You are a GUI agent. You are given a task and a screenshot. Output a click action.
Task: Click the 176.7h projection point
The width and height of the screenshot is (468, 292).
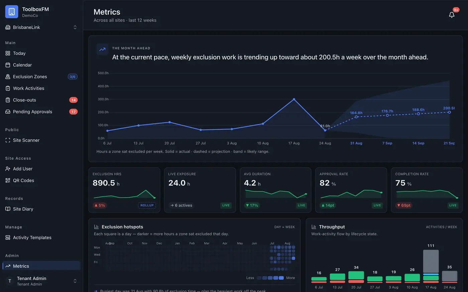point(387,115)
